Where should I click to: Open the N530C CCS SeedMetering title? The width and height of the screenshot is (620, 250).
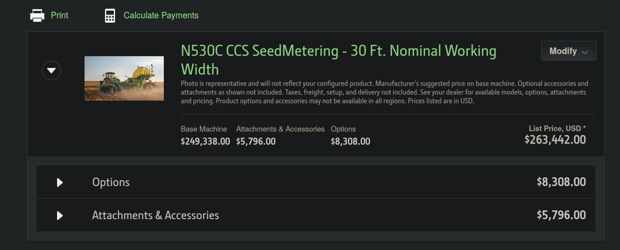point(339,60)
